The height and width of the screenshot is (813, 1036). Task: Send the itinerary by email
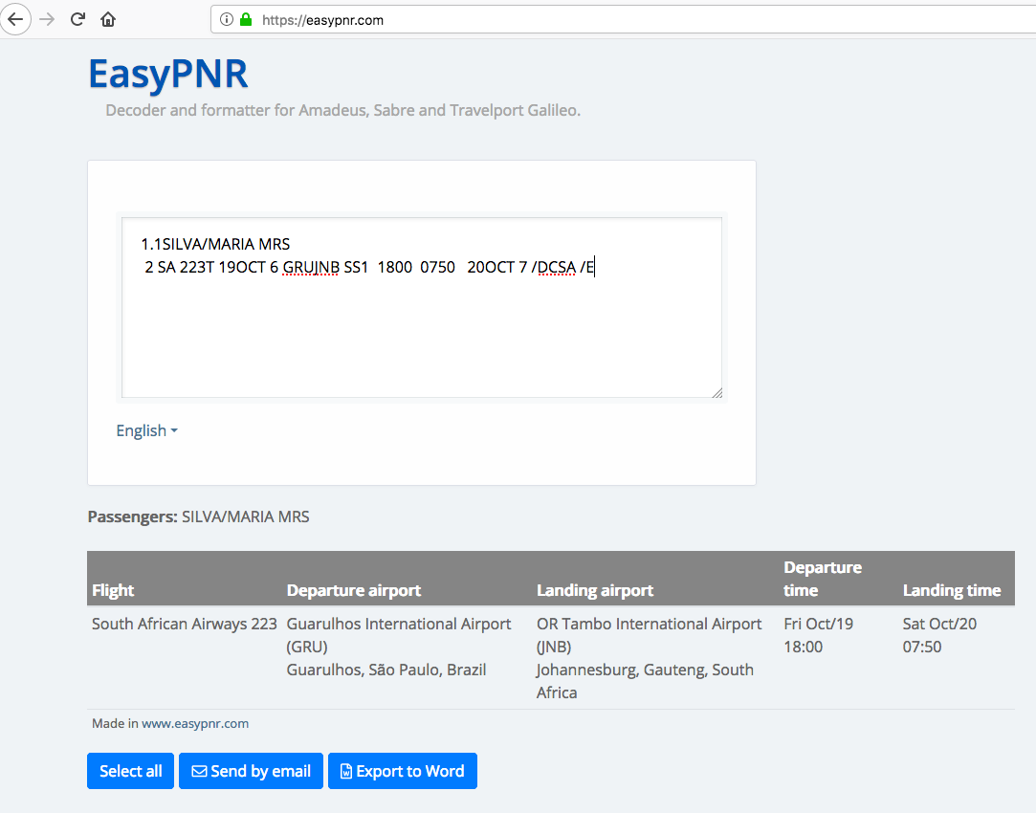[x=251, y=771]
